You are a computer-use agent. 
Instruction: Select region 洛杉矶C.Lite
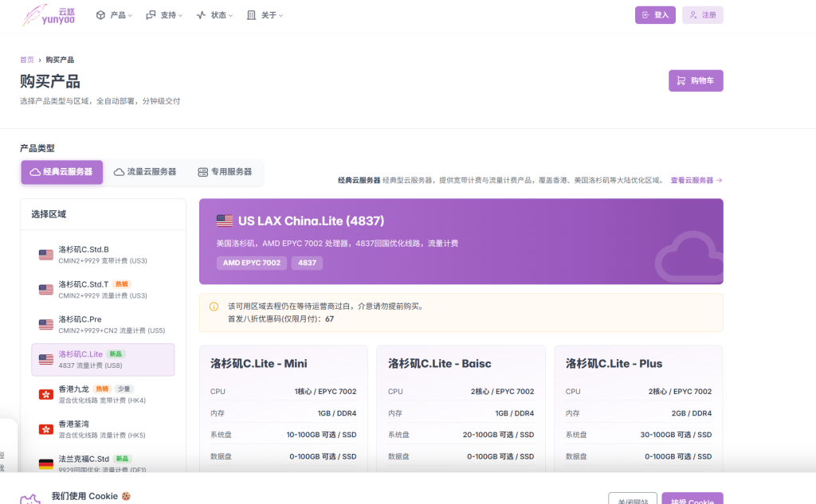coord(103,359)
